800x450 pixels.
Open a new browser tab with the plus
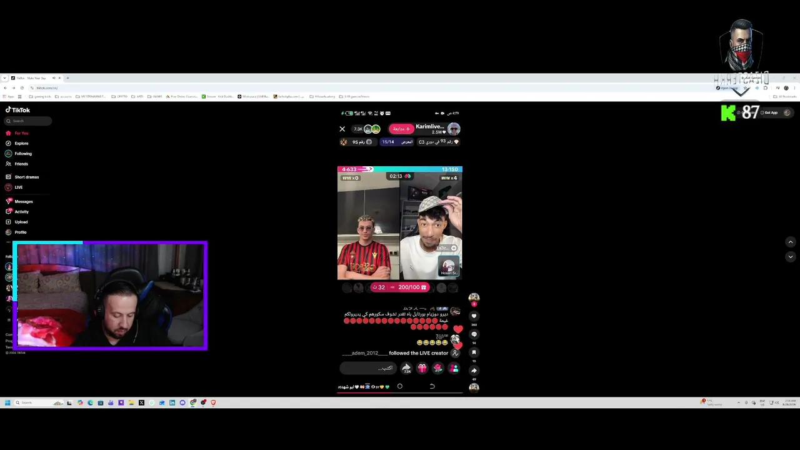(67, 78)
